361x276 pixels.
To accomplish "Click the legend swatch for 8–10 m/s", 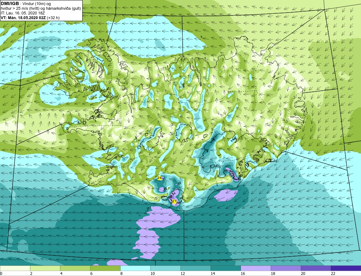I will tap(135, 268).
